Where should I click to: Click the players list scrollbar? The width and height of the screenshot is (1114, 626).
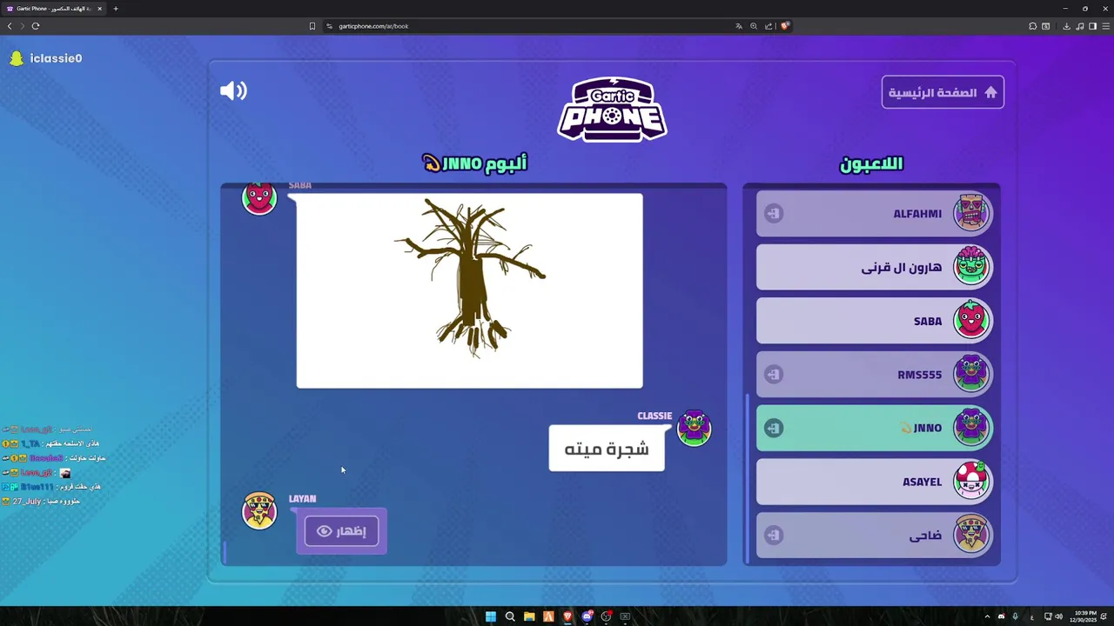tap(748, 480)
